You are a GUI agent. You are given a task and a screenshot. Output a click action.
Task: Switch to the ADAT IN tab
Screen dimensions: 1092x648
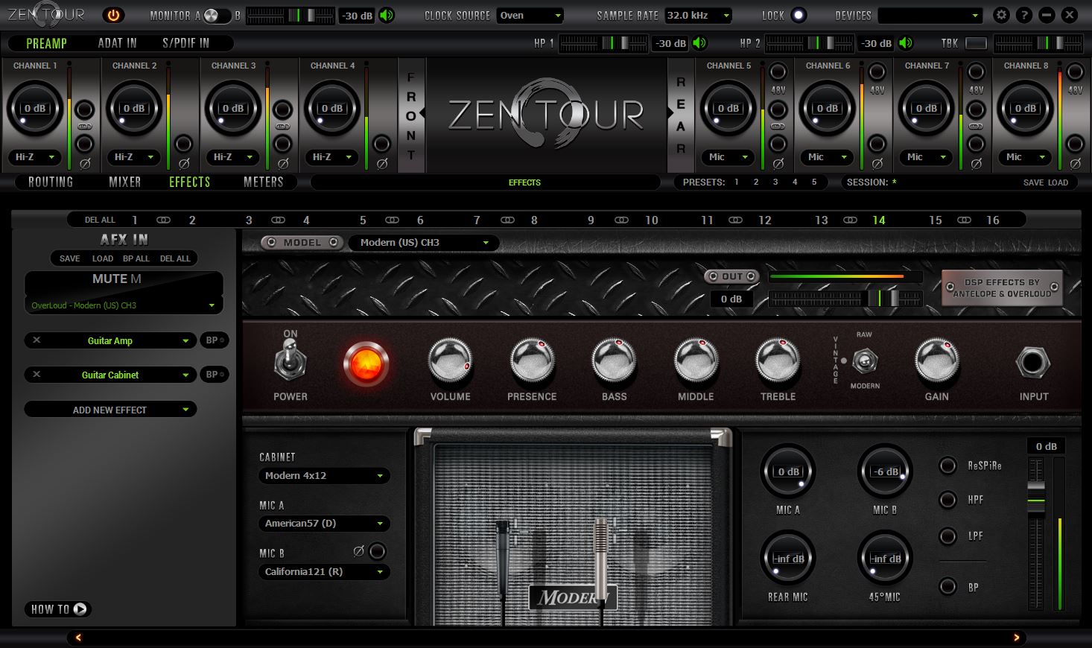pyautogui.click(x=118, y=43)
